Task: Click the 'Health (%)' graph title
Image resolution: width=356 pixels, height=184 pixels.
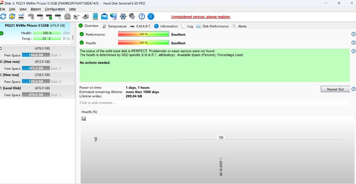Action: point(89,112)
